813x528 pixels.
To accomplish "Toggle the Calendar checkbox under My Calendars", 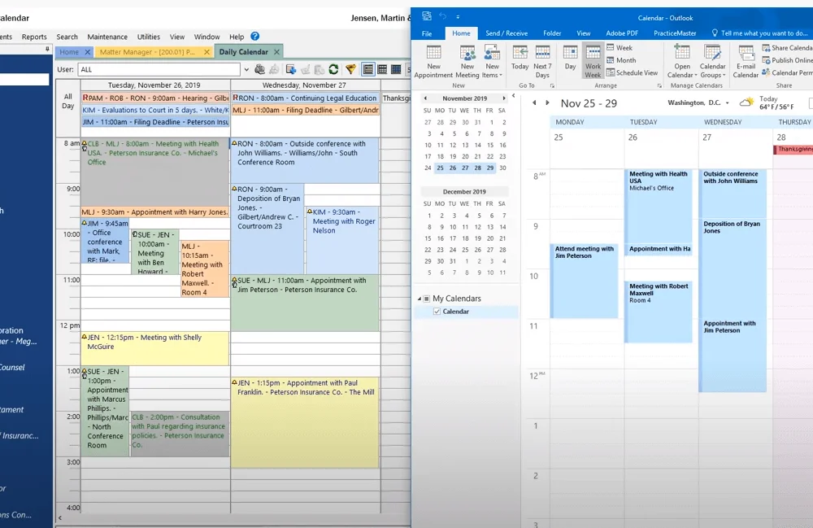I will pyautogui.click(x=437, y=312).
